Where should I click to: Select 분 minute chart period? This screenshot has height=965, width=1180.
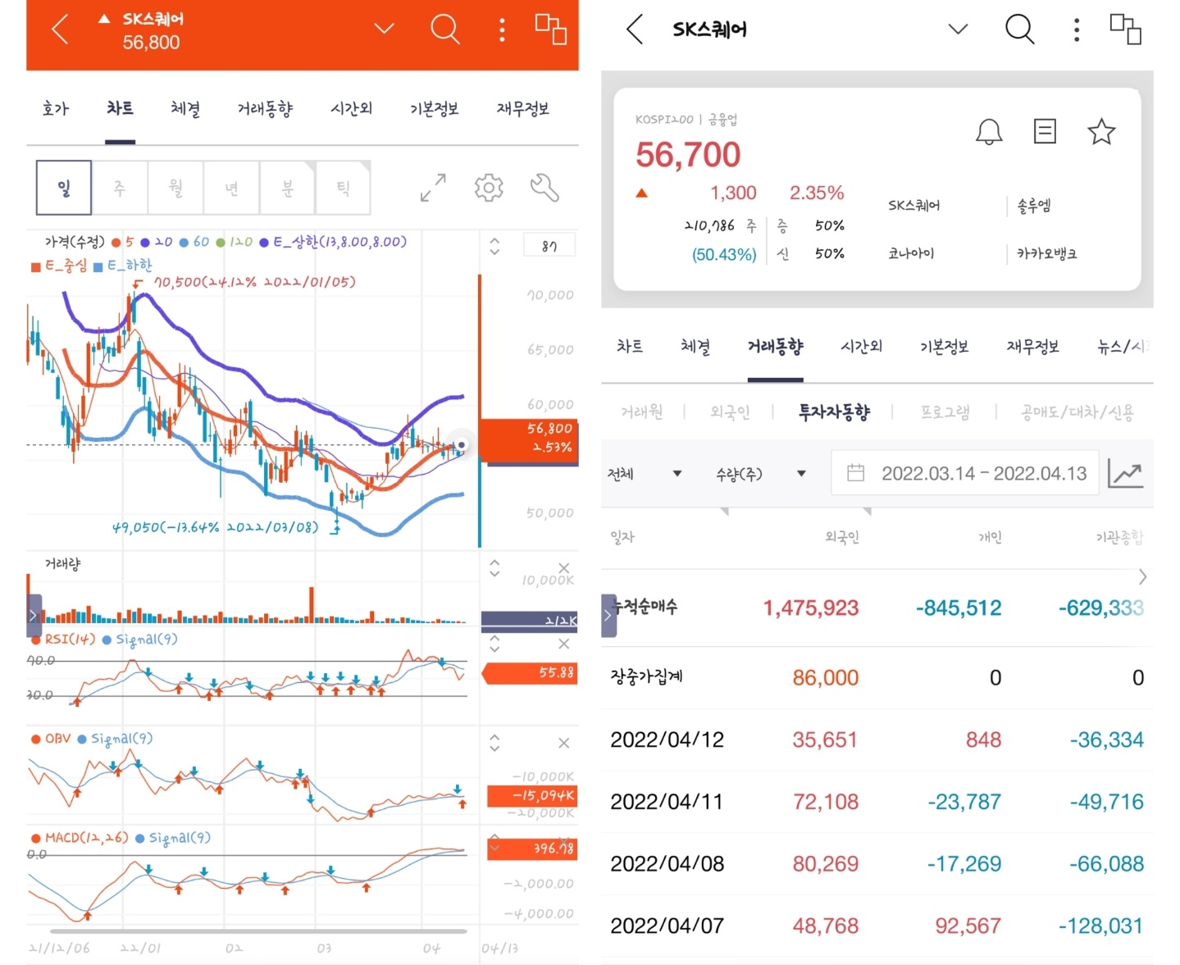[287, 188]
